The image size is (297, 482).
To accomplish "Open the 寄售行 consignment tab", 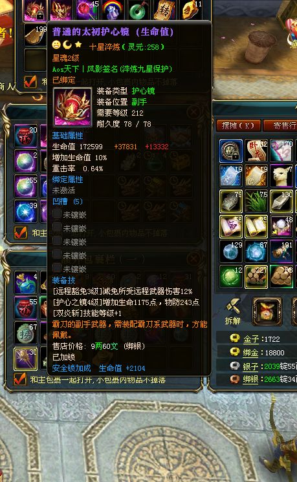I will coord(281,125).
